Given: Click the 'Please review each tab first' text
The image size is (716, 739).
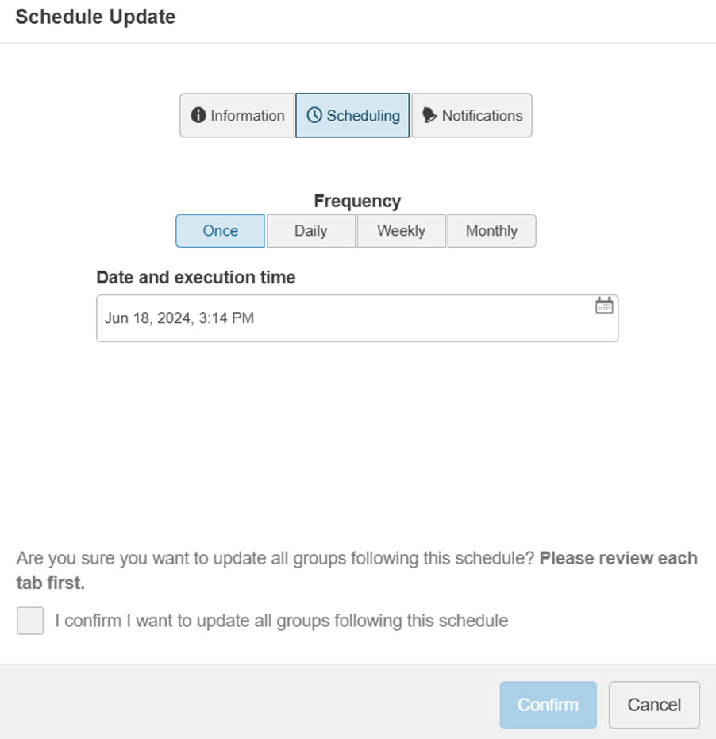Looking at the screenshot, I should [618, 559].
